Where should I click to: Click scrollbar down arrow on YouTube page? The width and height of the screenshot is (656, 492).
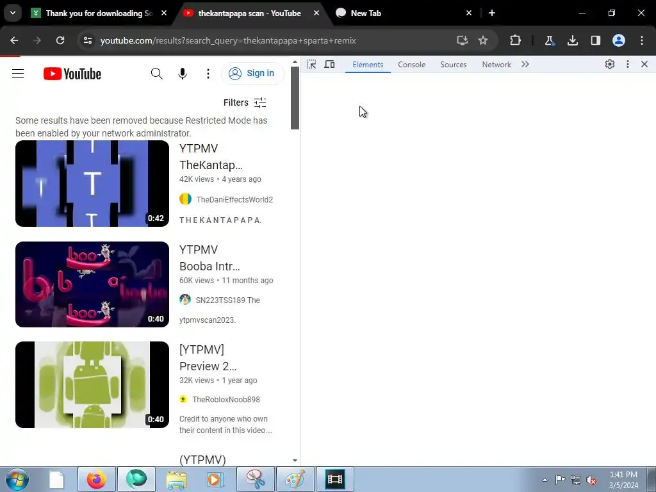tap(295, 461)
